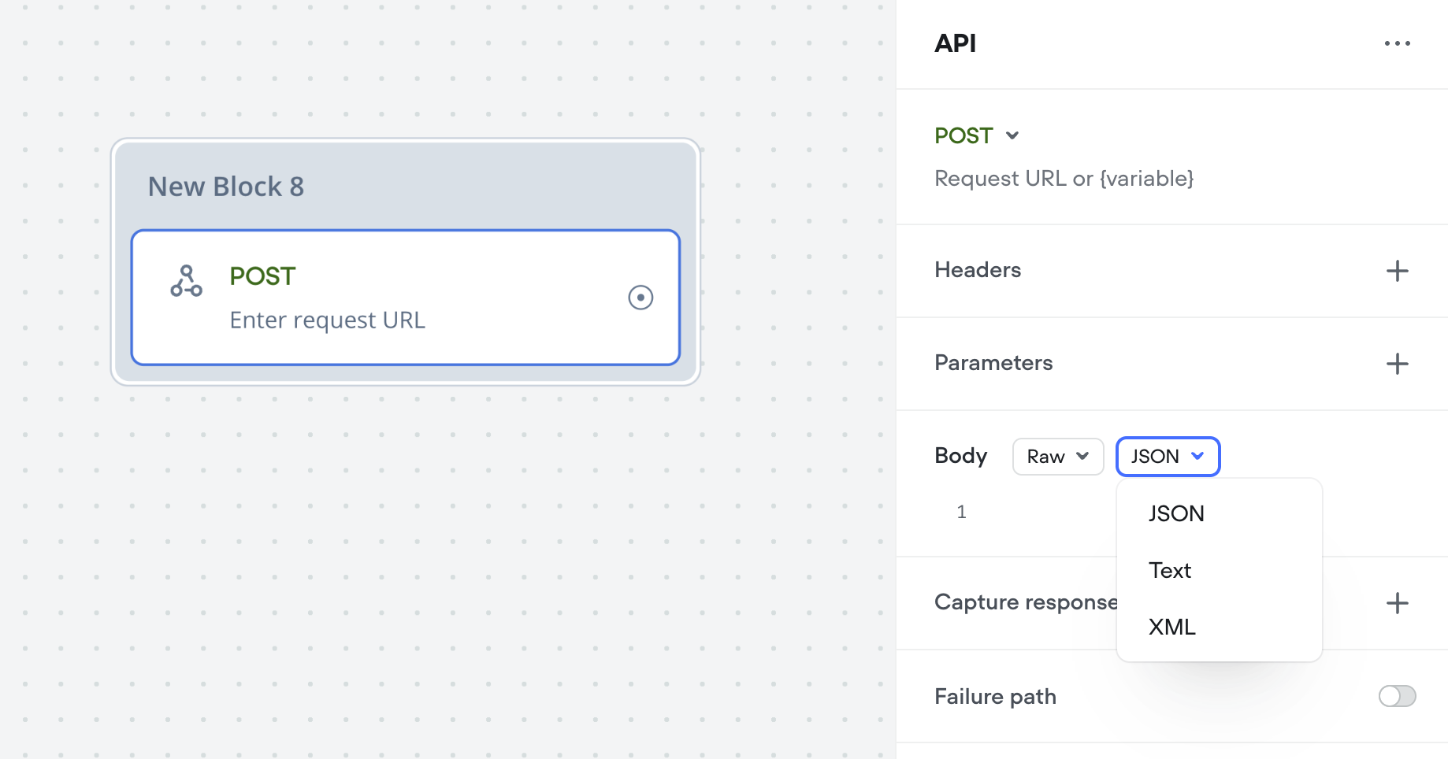
Task: Open the POST request method dropdown
Action: pyautogui.click(x=977, y=135)
